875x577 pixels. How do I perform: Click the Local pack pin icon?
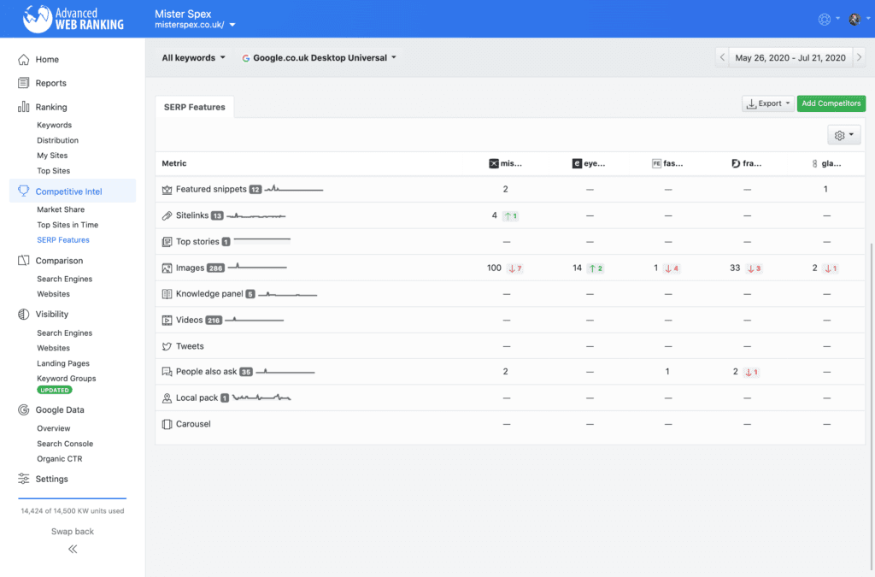click(x=167, y=397)
